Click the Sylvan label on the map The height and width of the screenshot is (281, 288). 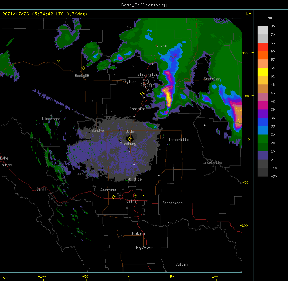(x=130, y=82)
